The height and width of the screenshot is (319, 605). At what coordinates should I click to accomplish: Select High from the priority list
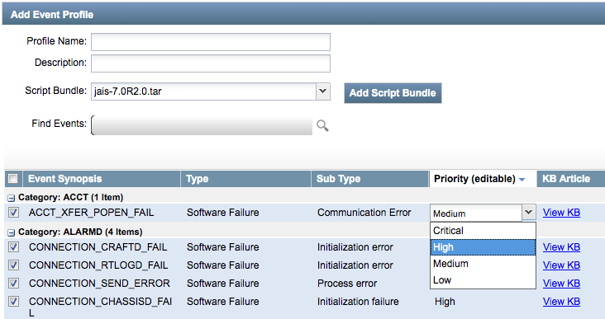click(x=483, y=247)
